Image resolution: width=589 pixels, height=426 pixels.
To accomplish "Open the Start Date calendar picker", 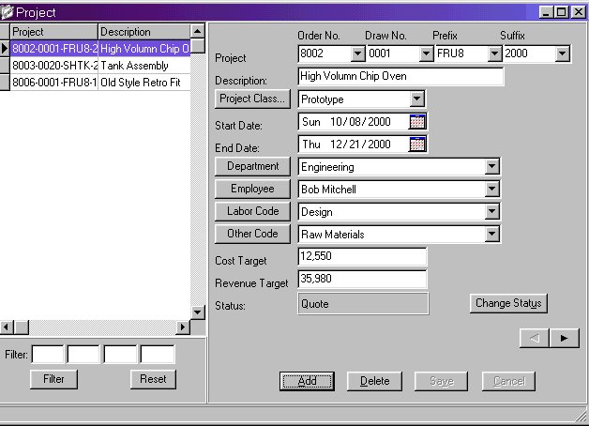I will (x=417, y=122).
